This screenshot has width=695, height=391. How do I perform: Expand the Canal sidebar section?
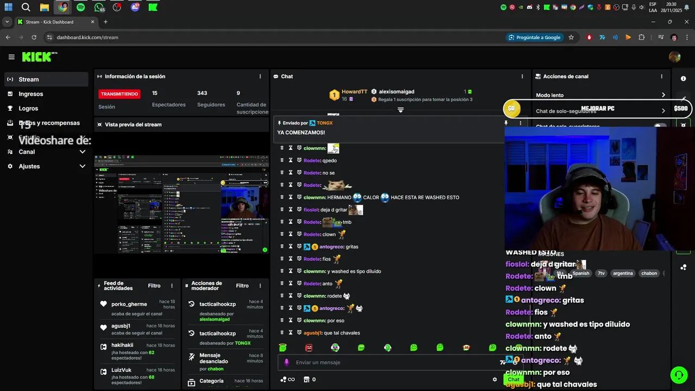pos(46,152)
